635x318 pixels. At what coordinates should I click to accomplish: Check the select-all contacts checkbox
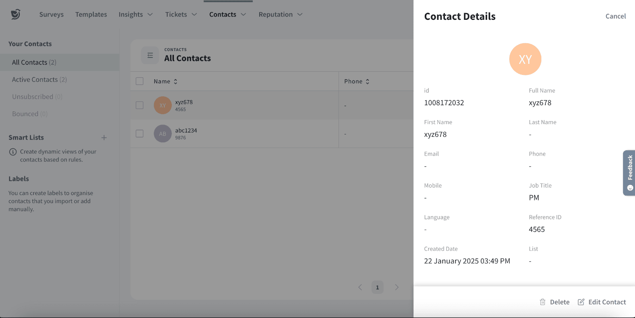pos(140,81)
